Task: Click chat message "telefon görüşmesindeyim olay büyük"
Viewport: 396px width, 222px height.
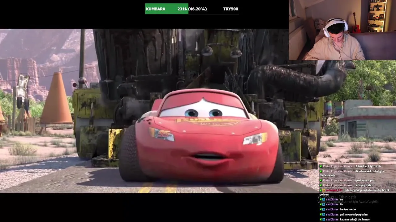Action: click(367, 191)
